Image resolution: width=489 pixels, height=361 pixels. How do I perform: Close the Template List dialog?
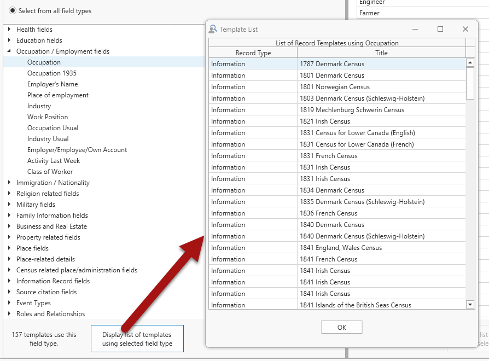click(x=465, y=29)
